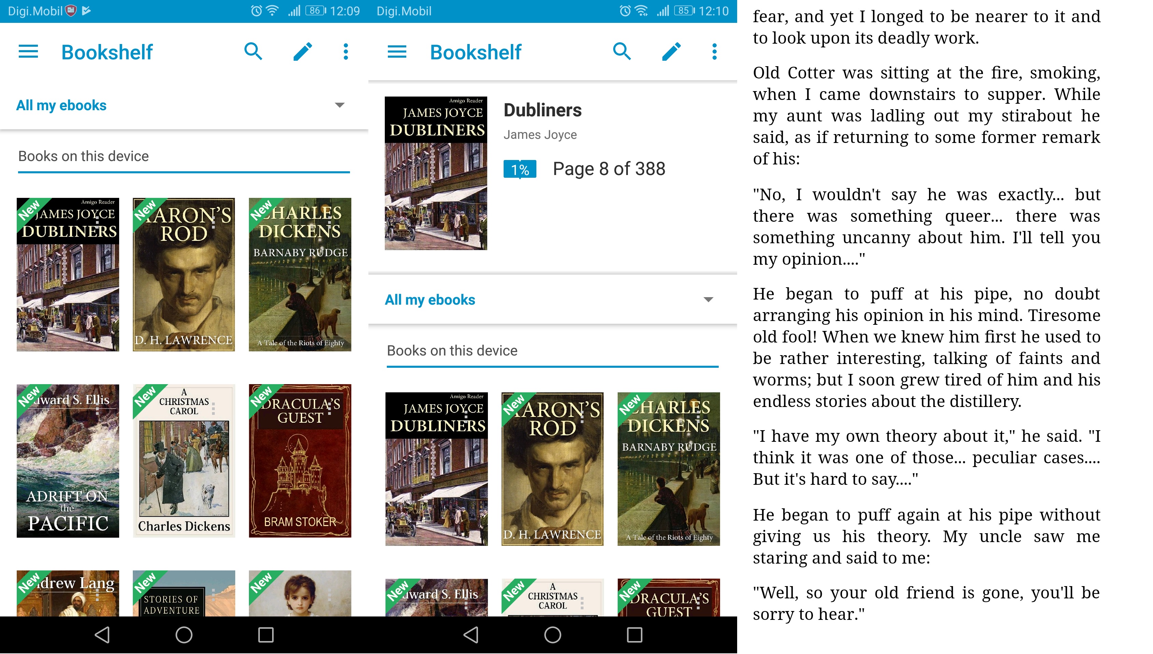Tap the paragraph starting "No, I wouldn't say
This screenshot has width=1153, height=654.
[x=926, y=227]
